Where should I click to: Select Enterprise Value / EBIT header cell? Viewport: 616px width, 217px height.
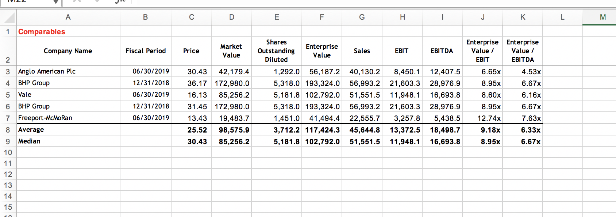tap(482, 51)
